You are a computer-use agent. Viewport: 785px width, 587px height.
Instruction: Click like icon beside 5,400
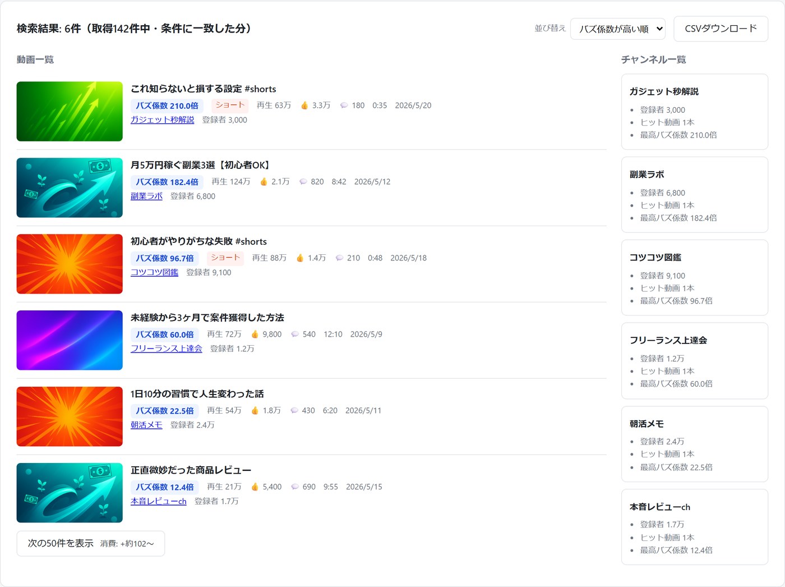click(x=255, y=487)
